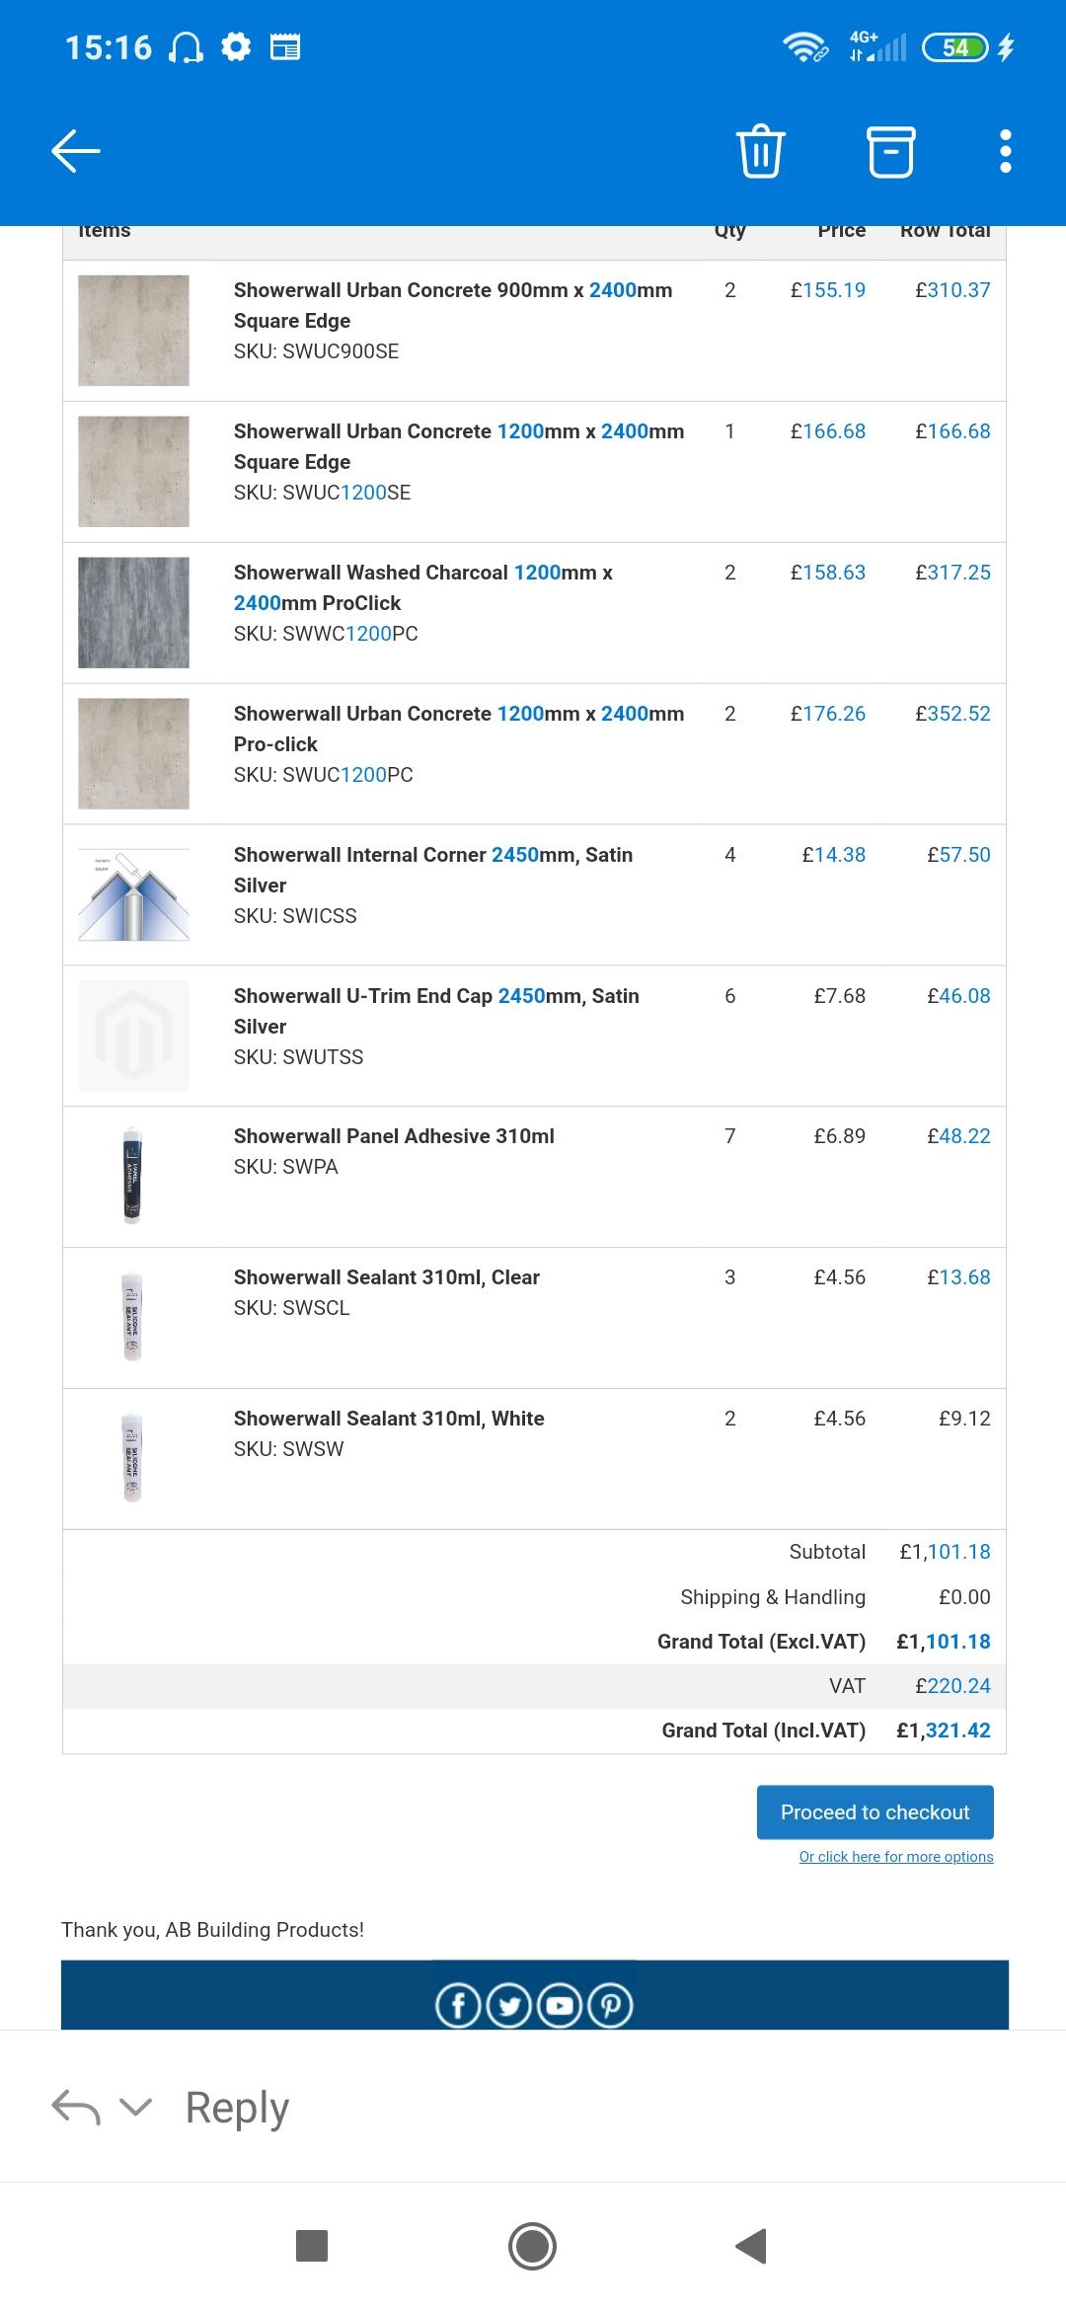Image resolution: width=1066 pixels, height=2310 pixels.
Task: Open the three-dot overflow menu
Action: click(1005, 151)
